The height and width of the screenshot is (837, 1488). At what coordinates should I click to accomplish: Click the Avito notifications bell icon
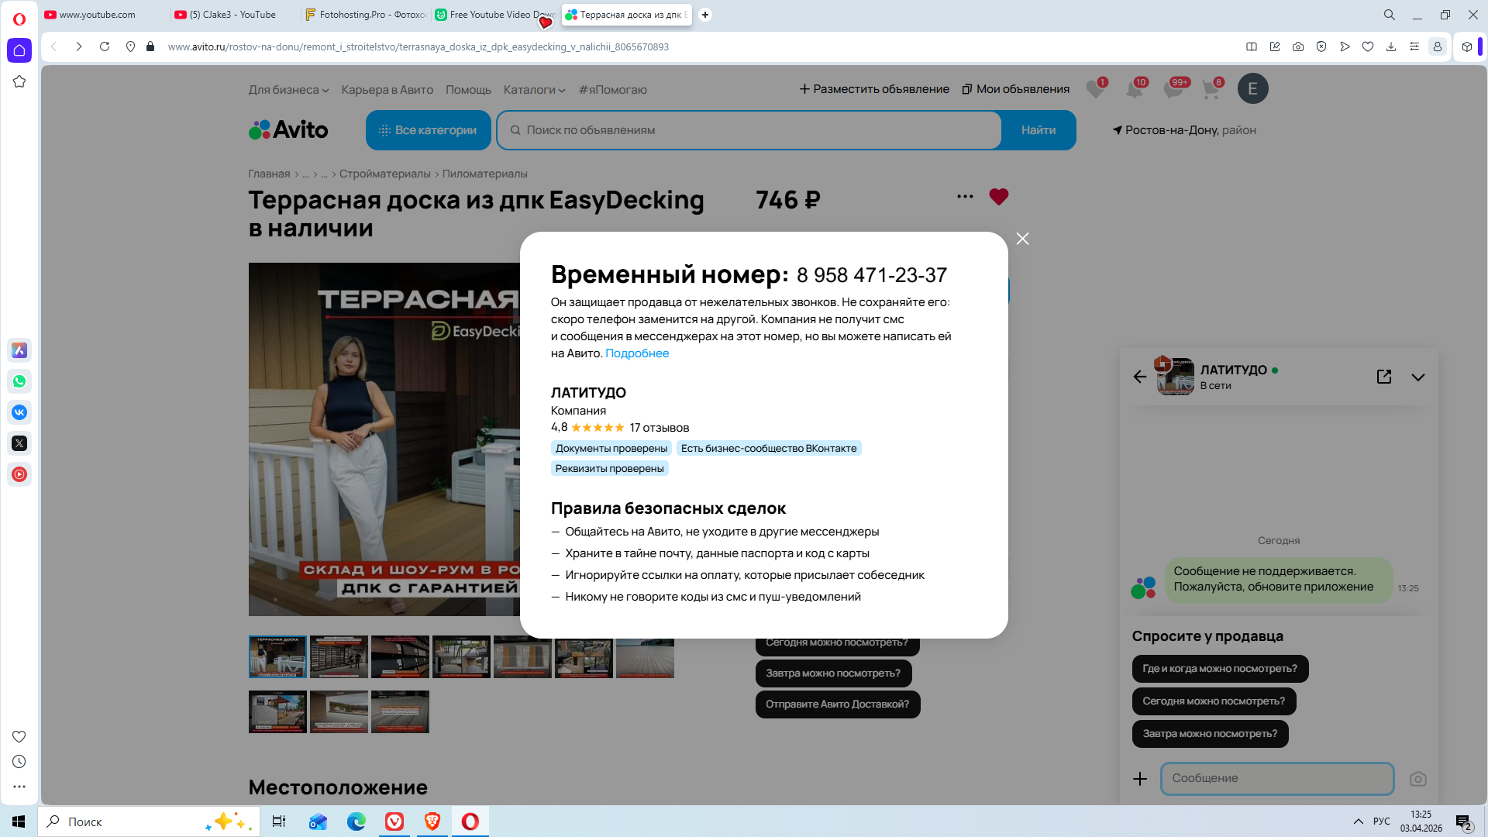[x=1135, y=89]
